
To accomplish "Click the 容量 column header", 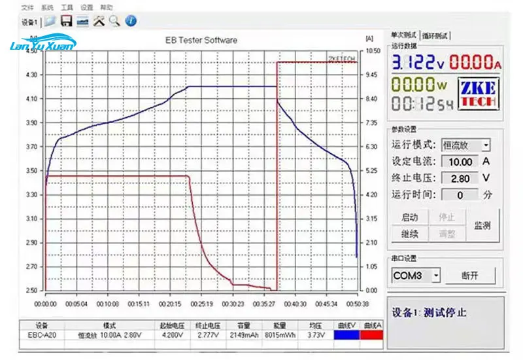I will pos(244,325).
